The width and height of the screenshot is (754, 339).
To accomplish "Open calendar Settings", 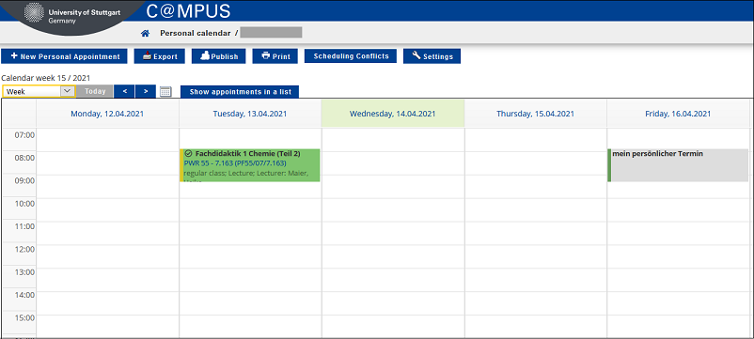I will [432, 56].
